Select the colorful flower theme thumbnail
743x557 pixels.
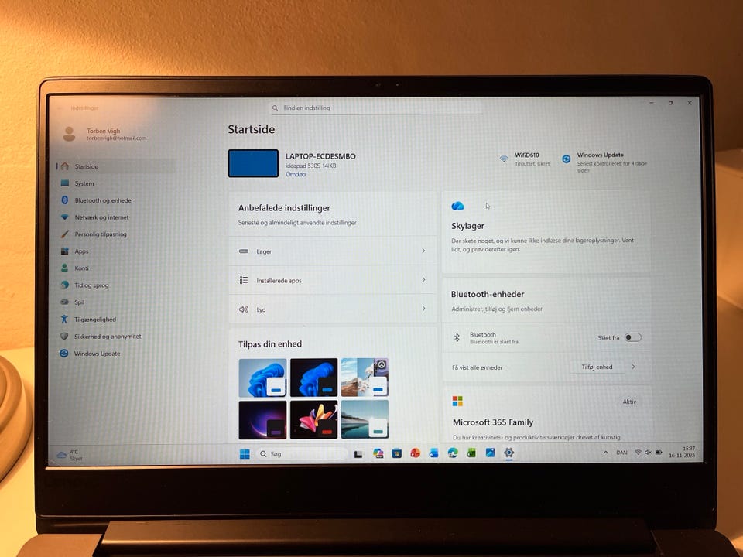tap(313, 419)
